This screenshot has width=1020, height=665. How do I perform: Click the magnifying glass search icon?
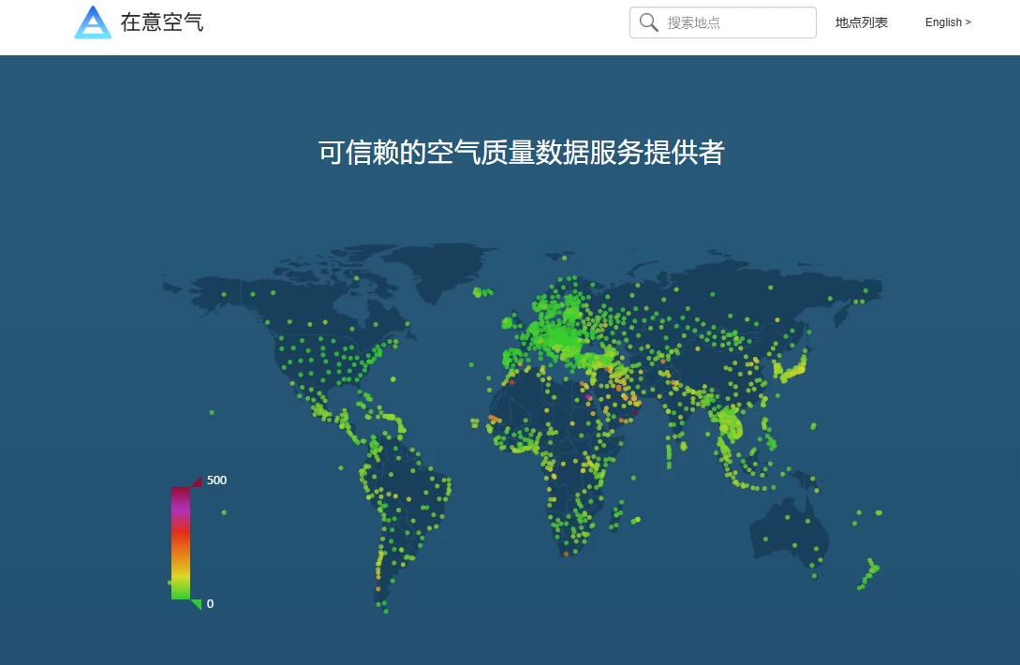[648, 22]
